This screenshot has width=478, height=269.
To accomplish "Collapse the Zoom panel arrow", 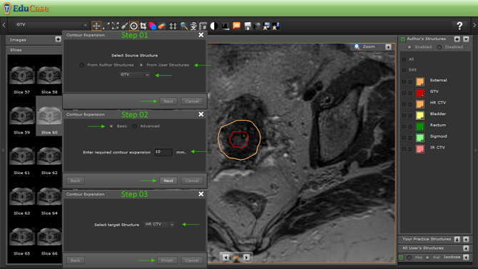I will click(x=388, y=47).
